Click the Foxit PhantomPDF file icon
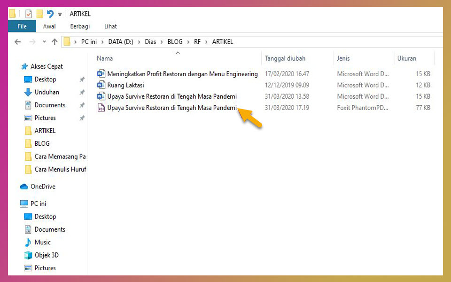This screenshot has width=451, height=282. [101, 108]
